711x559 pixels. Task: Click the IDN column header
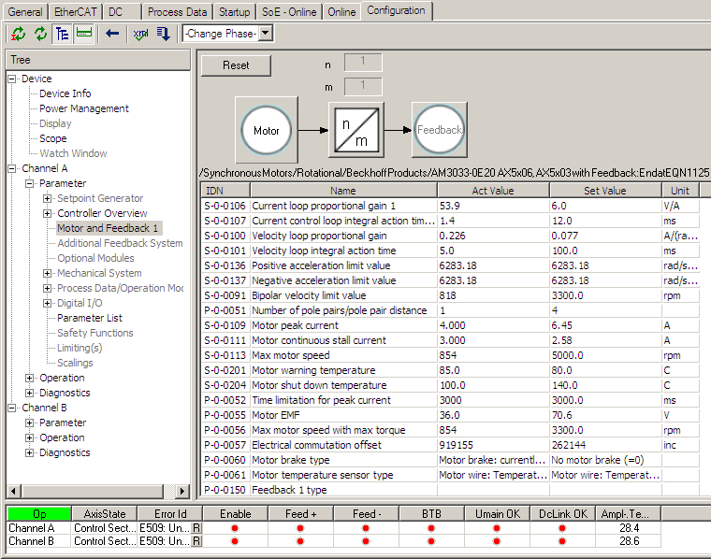225,191
